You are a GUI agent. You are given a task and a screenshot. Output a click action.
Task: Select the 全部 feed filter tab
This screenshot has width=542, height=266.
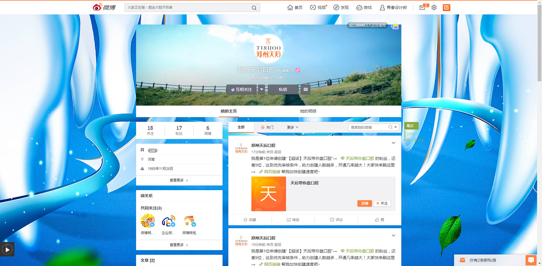(241, 127)
